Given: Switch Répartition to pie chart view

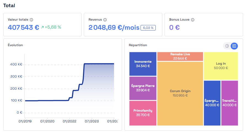Looking at the screenshot, I should [x=227, y=46].
